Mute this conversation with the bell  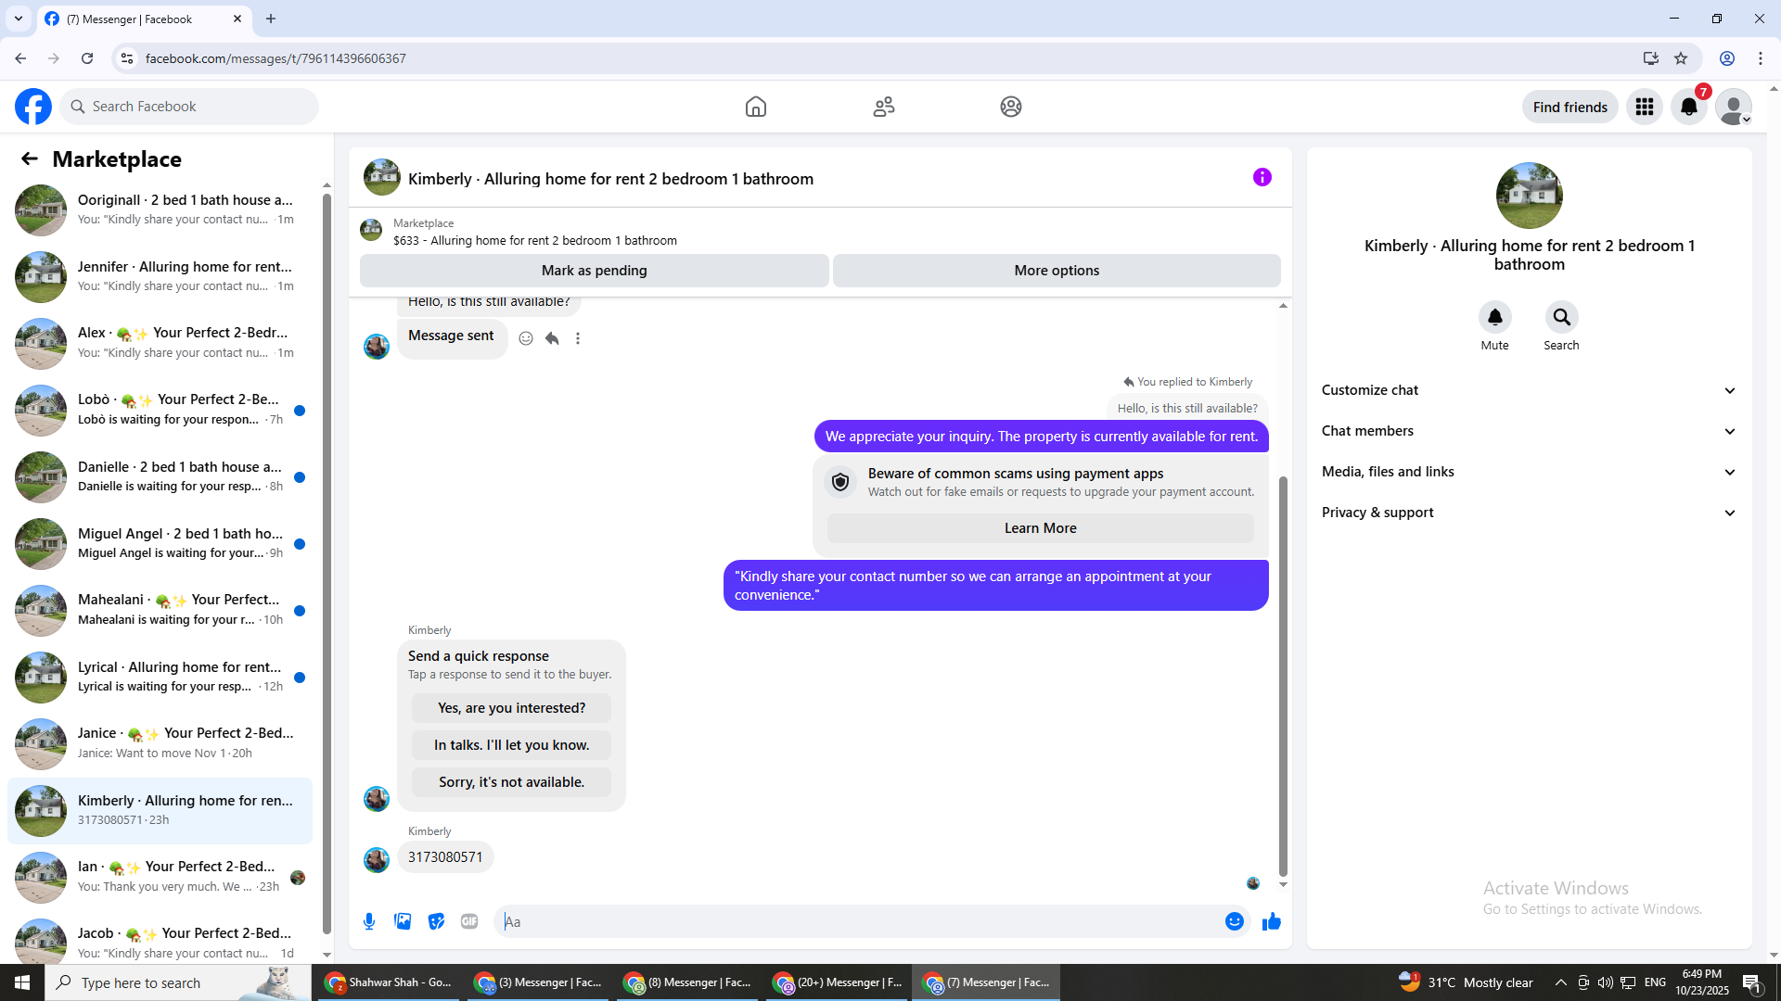coord(1494,318)
